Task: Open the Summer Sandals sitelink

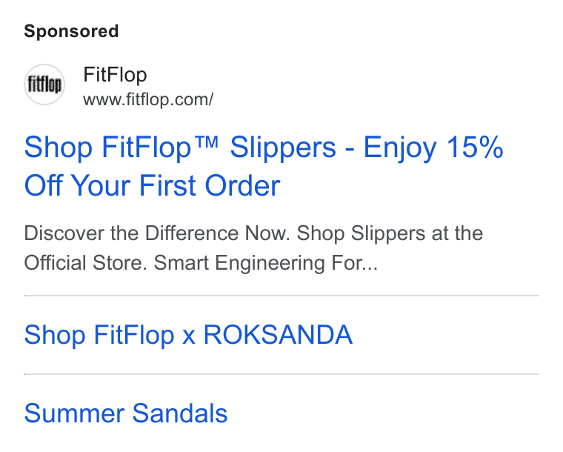Action: click(126, 413)
